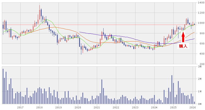Click the 2024 year label
The height and width of the screenshot is (110, 205).
click(x=154, y=107)
